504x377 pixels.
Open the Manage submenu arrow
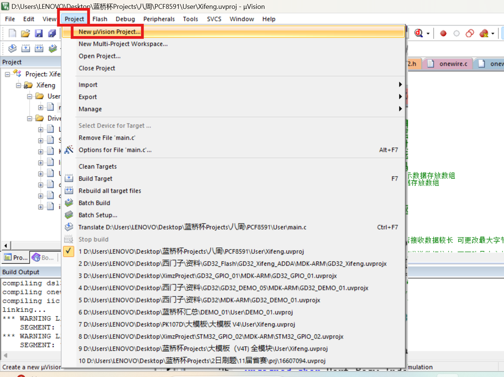tap(400, 109)
